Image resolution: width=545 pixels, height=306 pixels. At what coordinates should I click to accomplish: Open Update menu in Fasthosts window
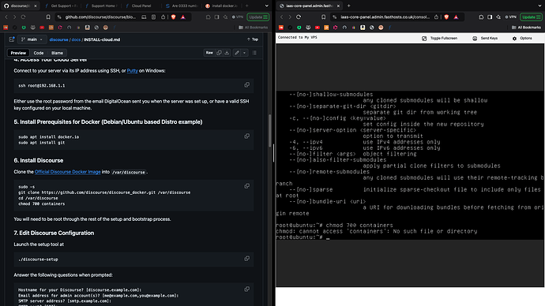531,17
